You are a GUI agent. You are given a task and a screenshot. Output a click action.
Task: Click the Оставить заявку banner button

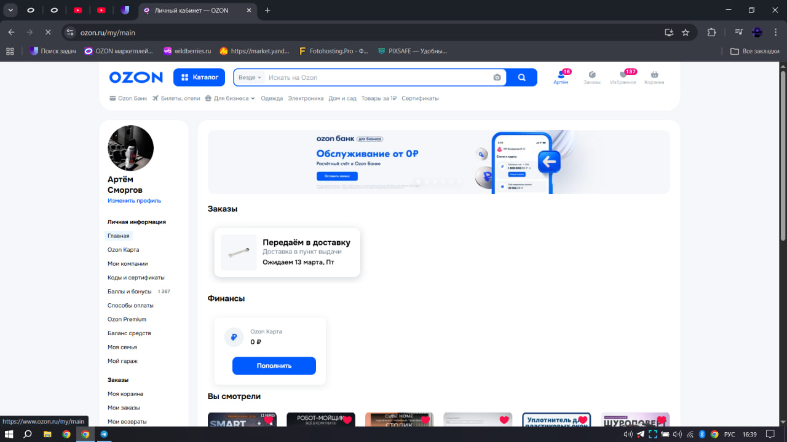pos(337,176)
